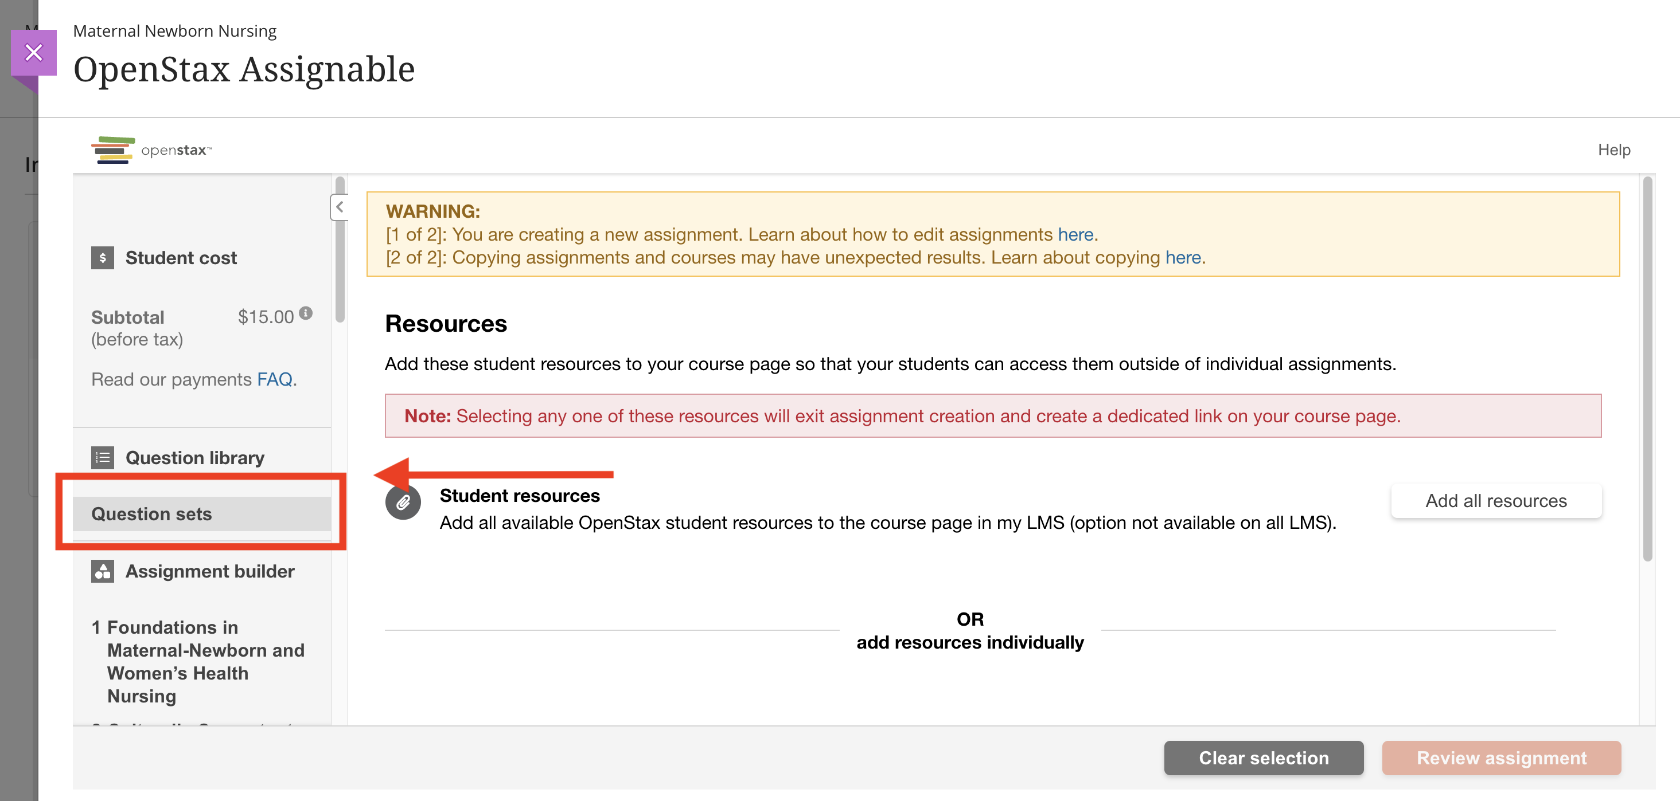Screen dimensions: 1680x801
Task: Click the Question library list icon
Action: pos(103,458)
